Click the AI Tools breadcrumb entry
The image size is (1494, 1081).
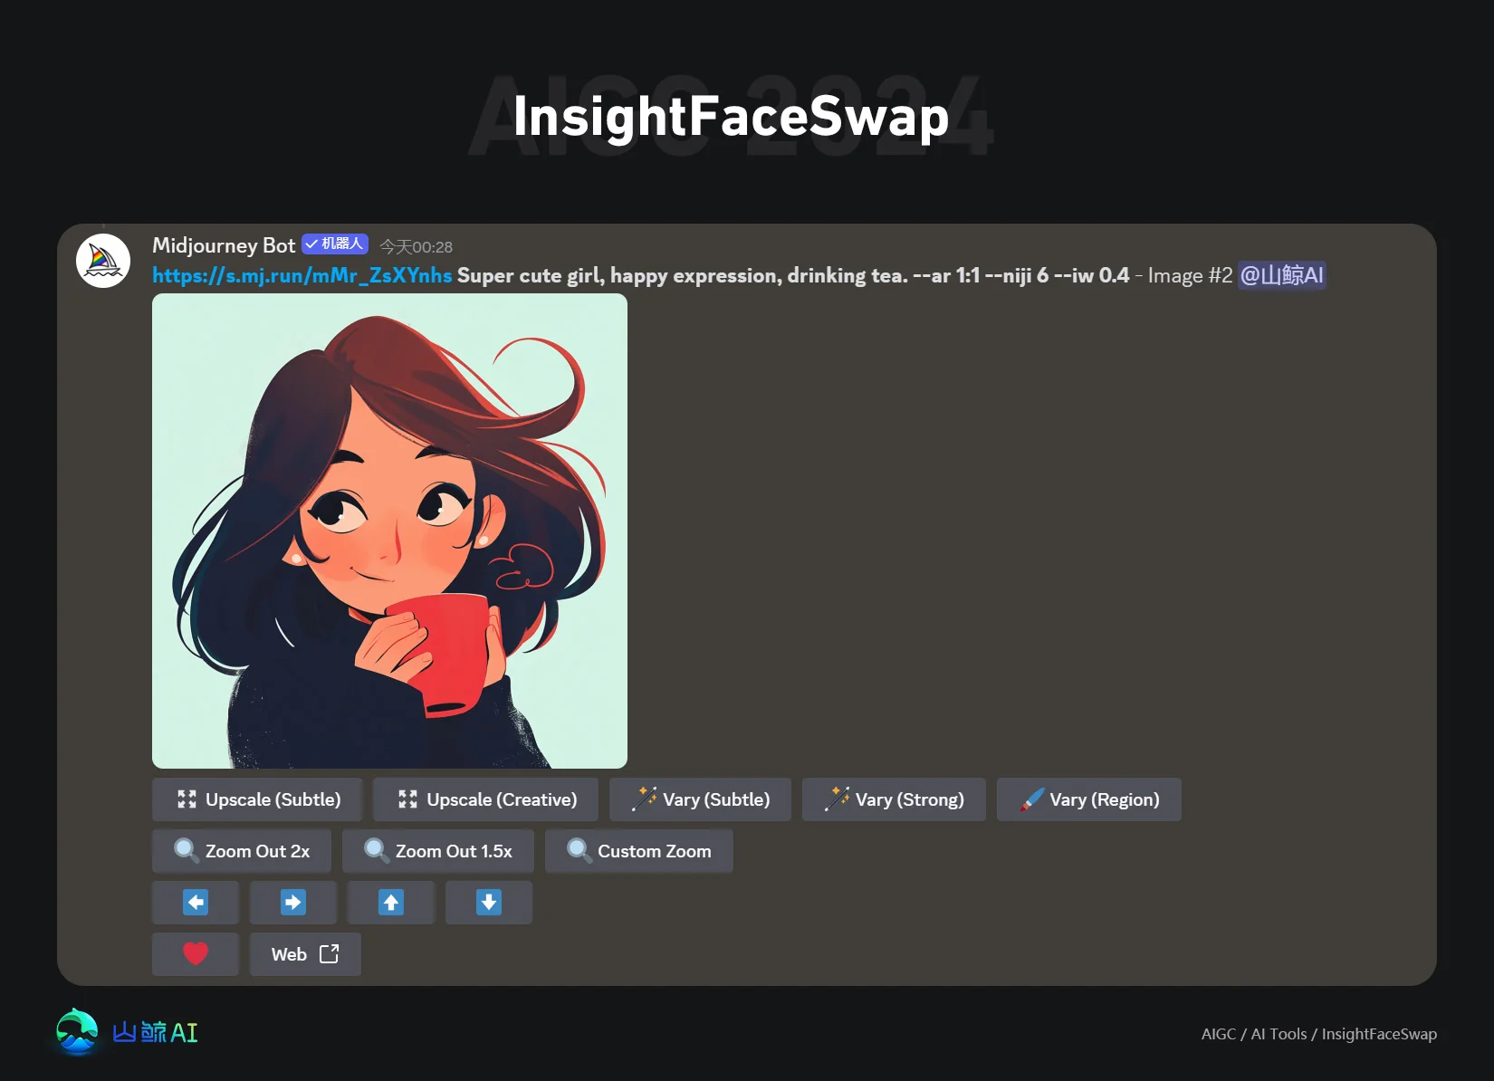click(x=1277, y=1033)
